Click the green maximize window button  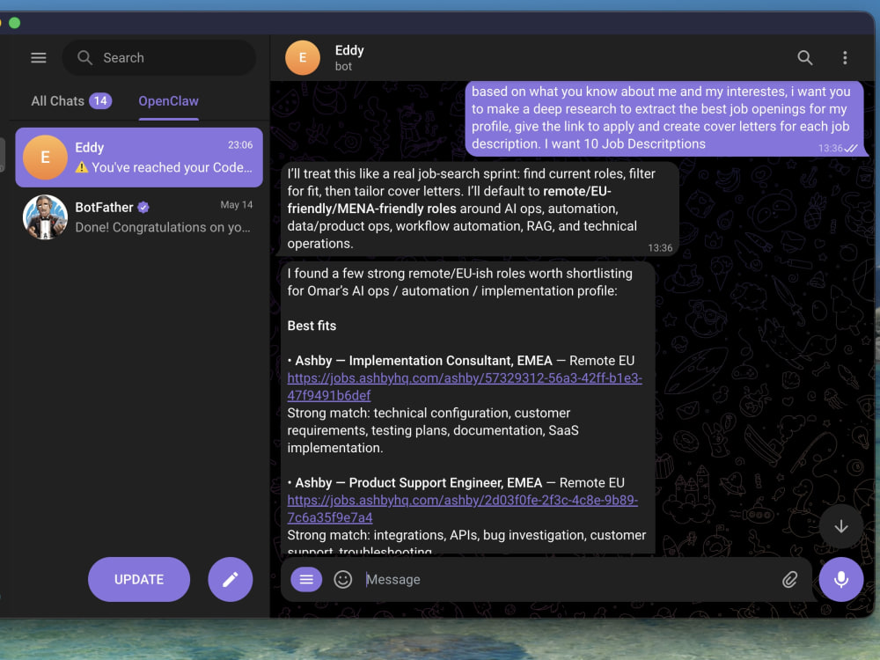pos(15,23)
